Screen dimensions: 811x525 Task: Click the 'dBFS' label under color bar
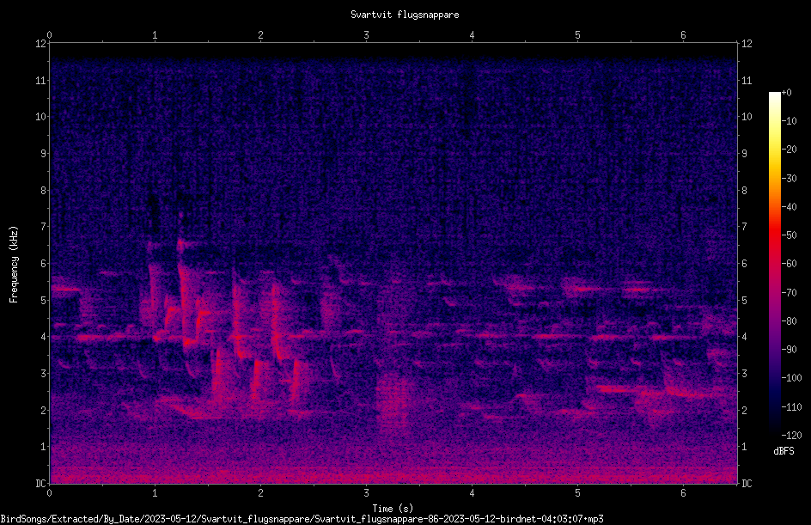point(784,451)
